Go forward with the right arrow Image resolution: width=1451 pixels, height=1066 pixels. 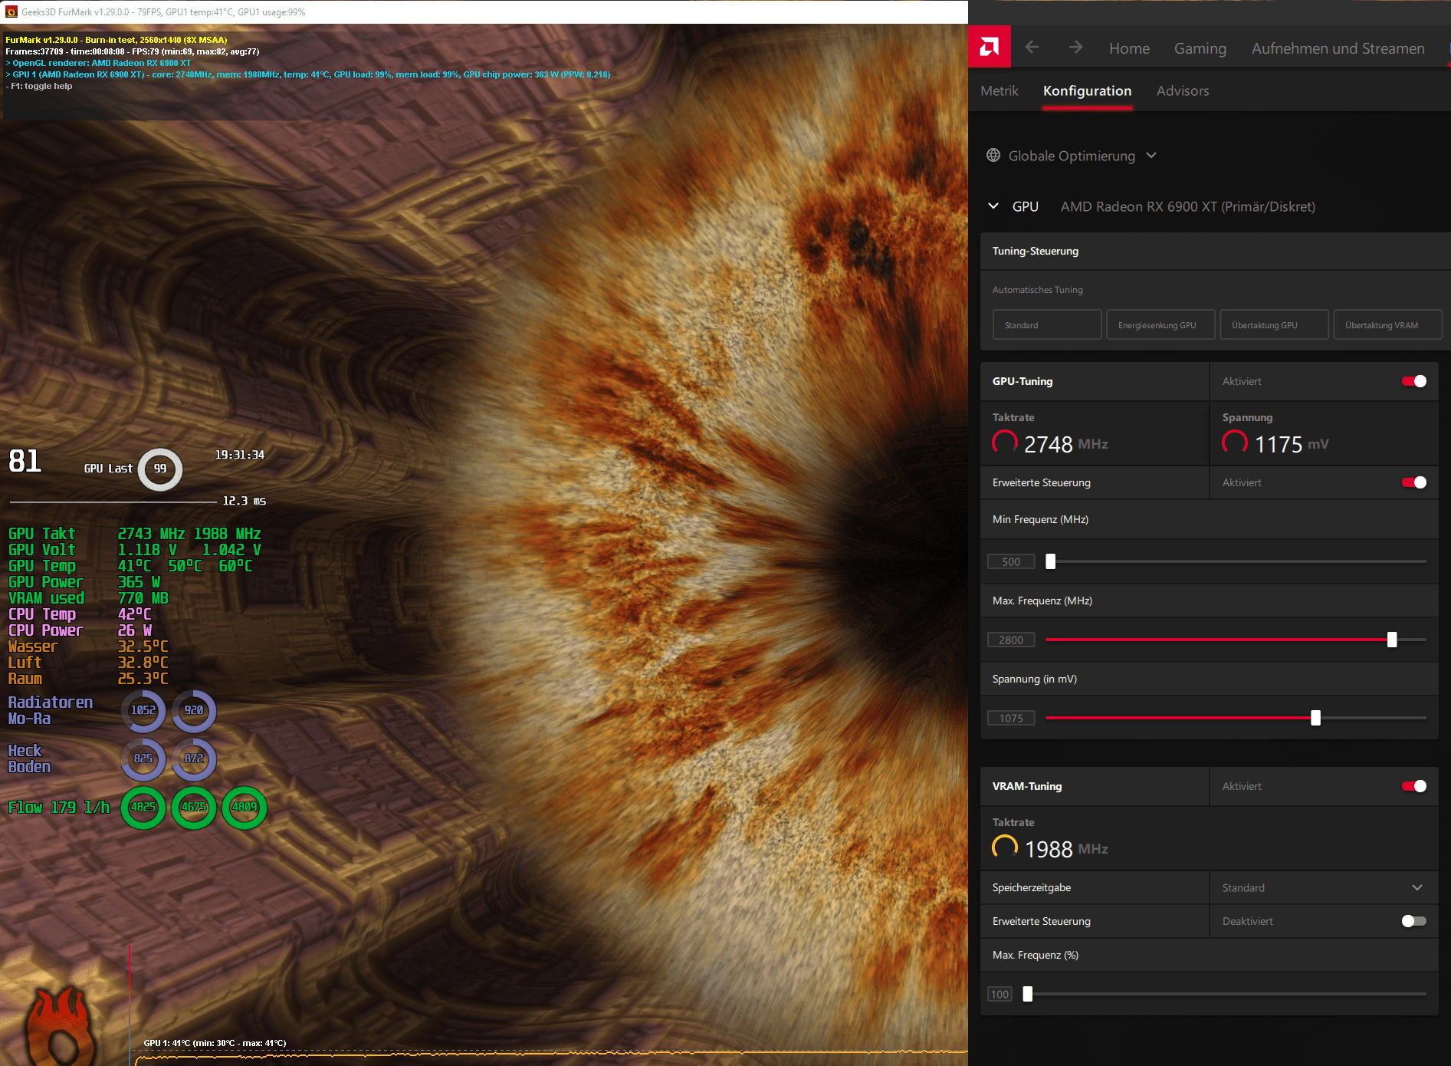[1075, 48]
